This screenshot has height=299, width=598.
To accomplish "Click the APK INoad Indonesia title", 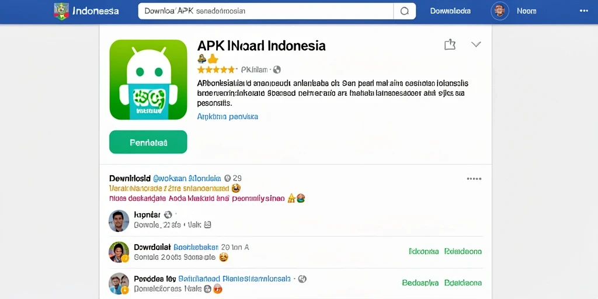I will coord(261,46).
